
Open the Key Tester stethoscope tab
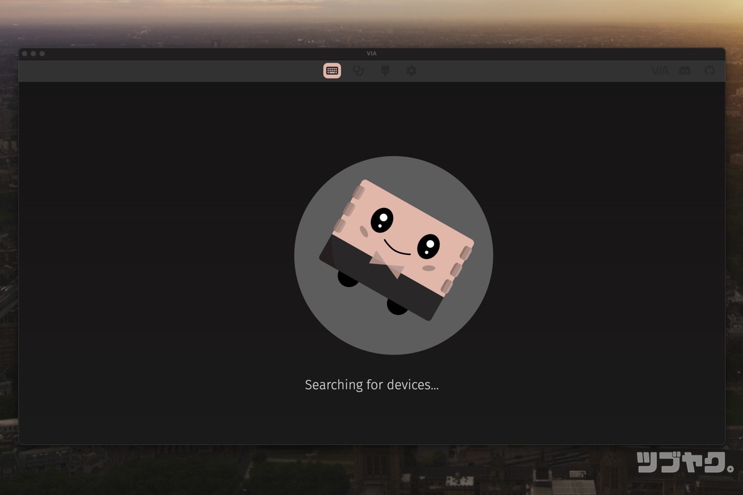point(358,71)
